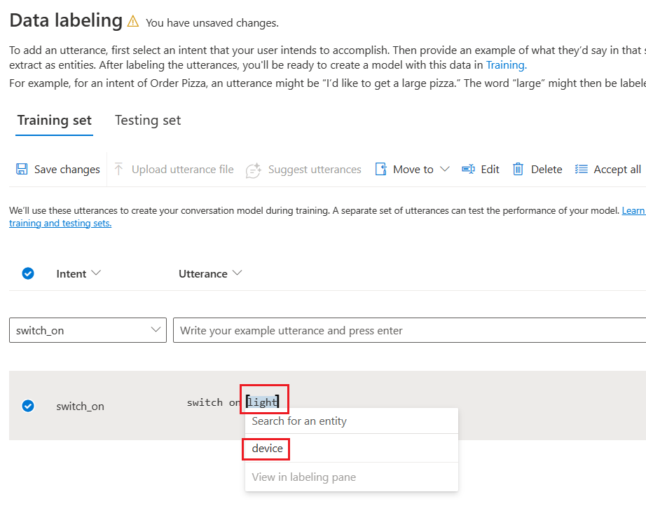Click the Intent column header label
This screenshot has height=525, width=646.
(x=71, y=273)
